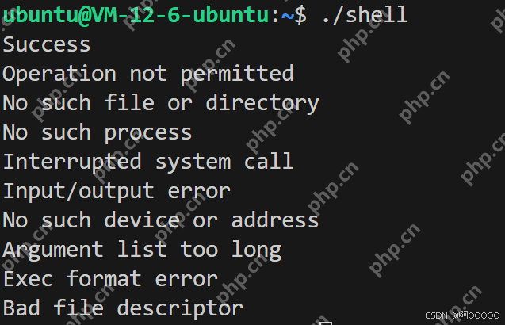Click the dollar sign prompt symbol

[x=300, y=15]
